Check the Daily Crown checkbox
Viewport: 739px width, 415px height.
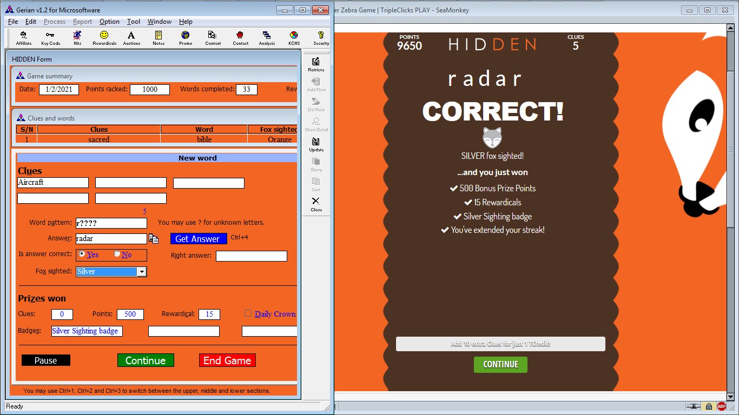point(248,313)
